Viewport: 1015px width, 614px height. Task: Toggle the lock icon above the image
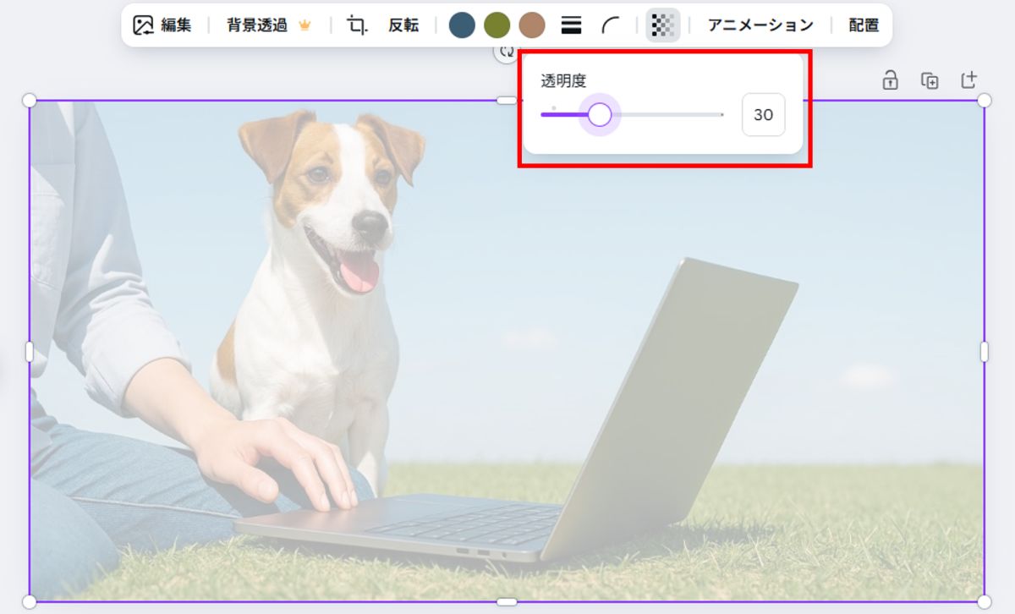click(890, 80)
